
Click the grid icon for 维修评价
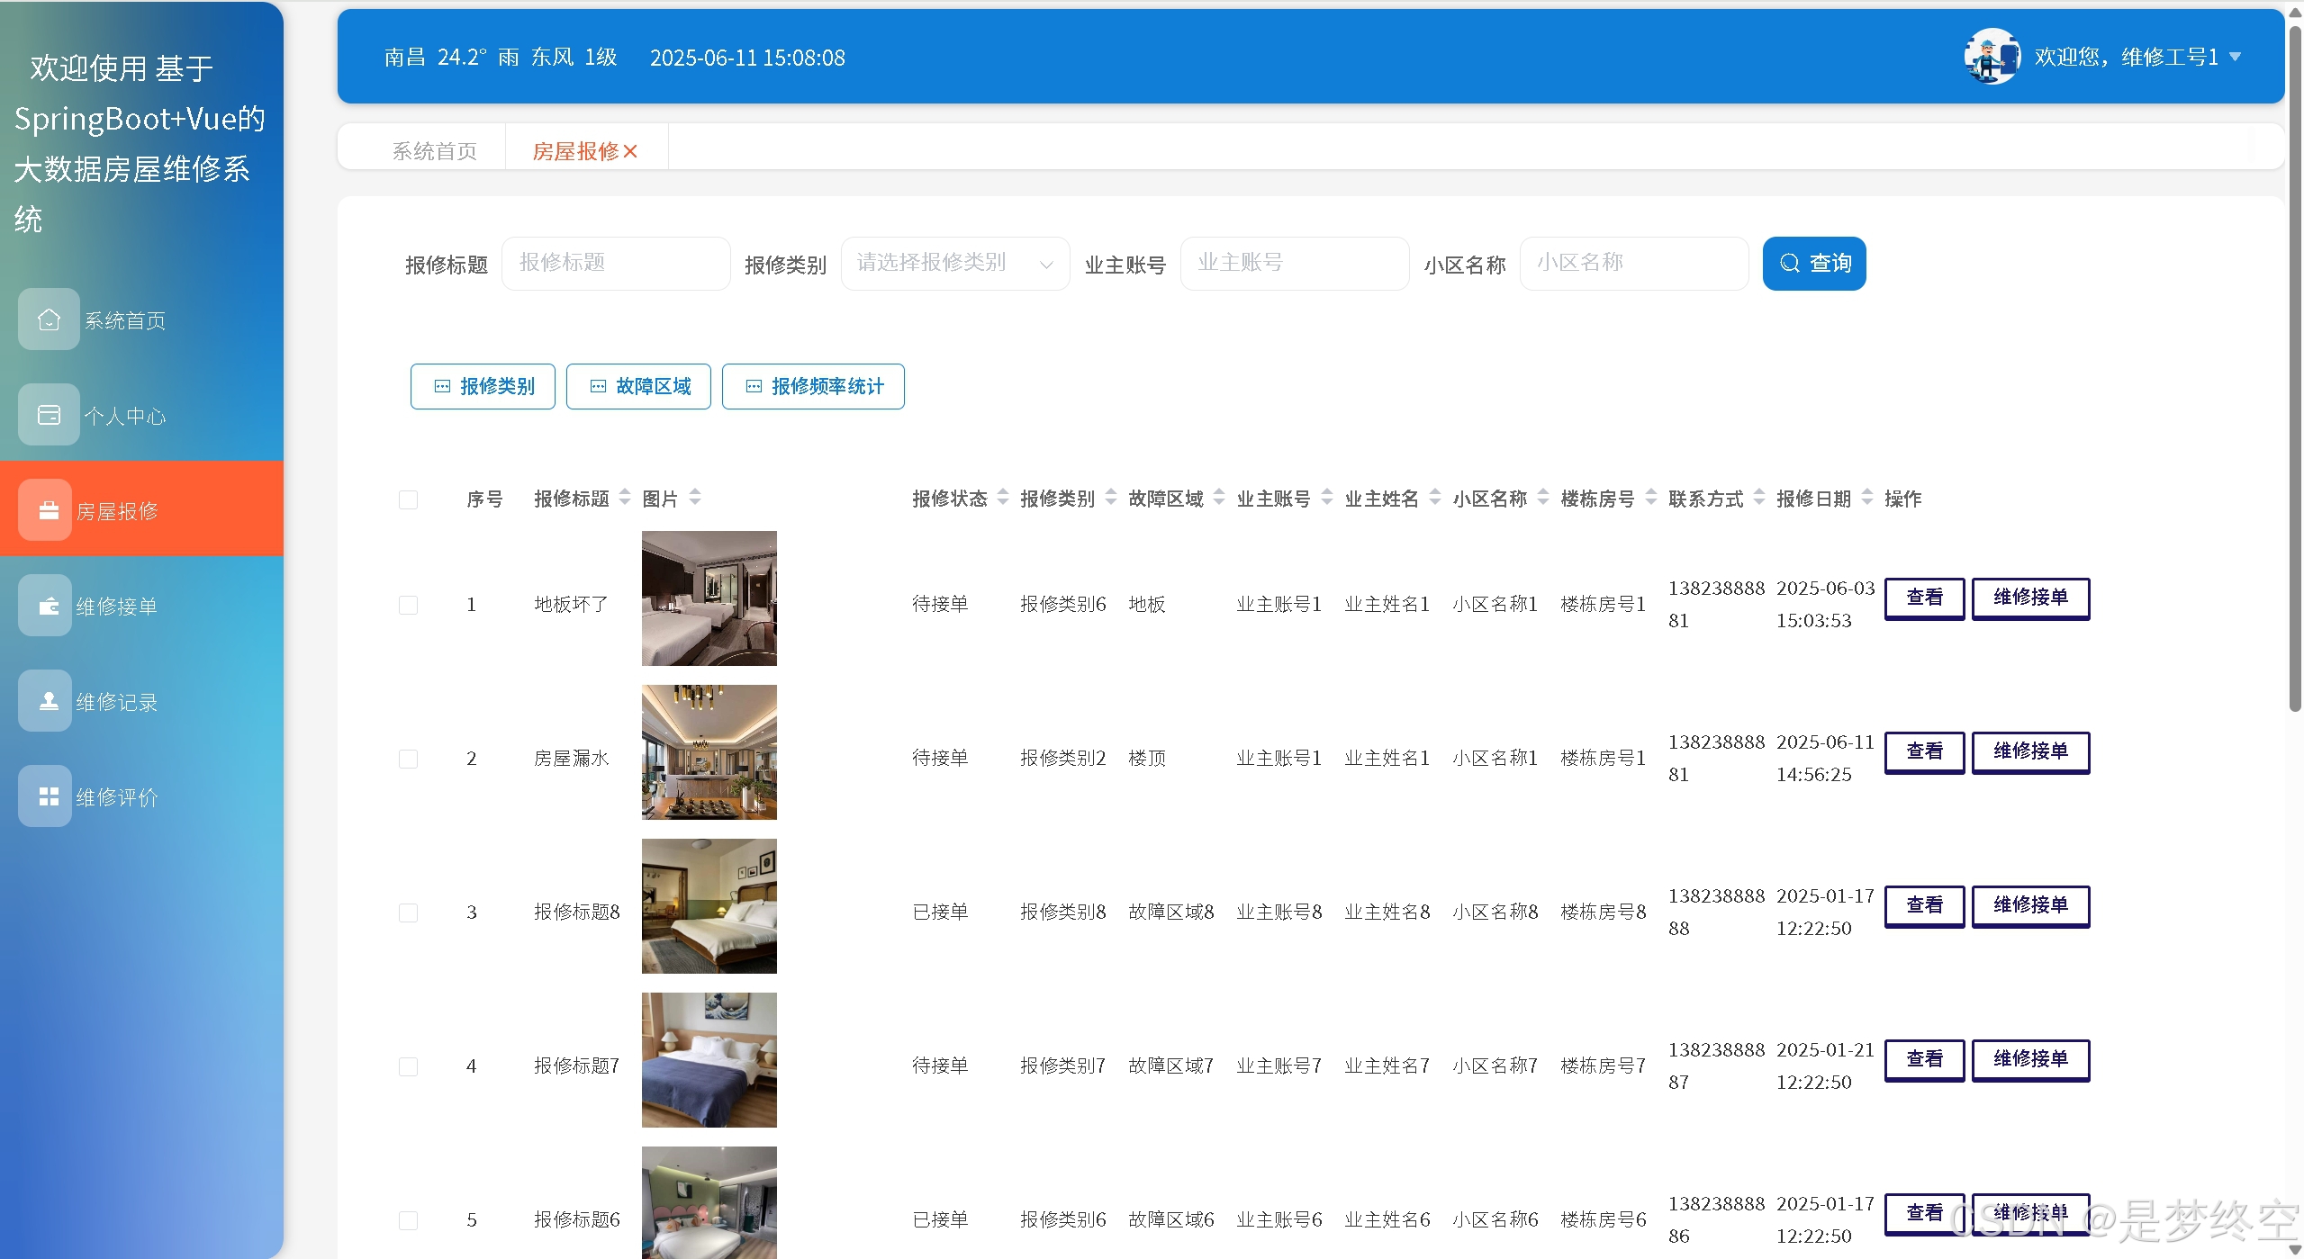pos(49,796)
